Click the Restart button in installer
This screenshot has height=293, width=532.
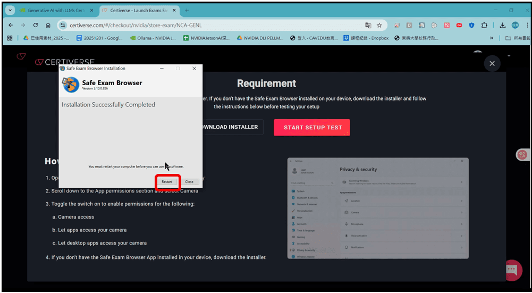coord(166,182)
